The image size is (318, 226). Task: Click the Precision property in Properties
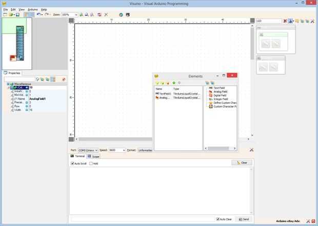(18, 103)
